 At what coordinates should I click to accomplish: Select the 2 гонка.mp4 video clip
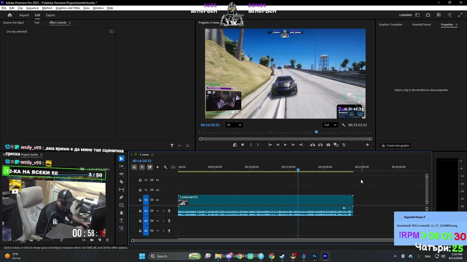(x=265, y=200)
